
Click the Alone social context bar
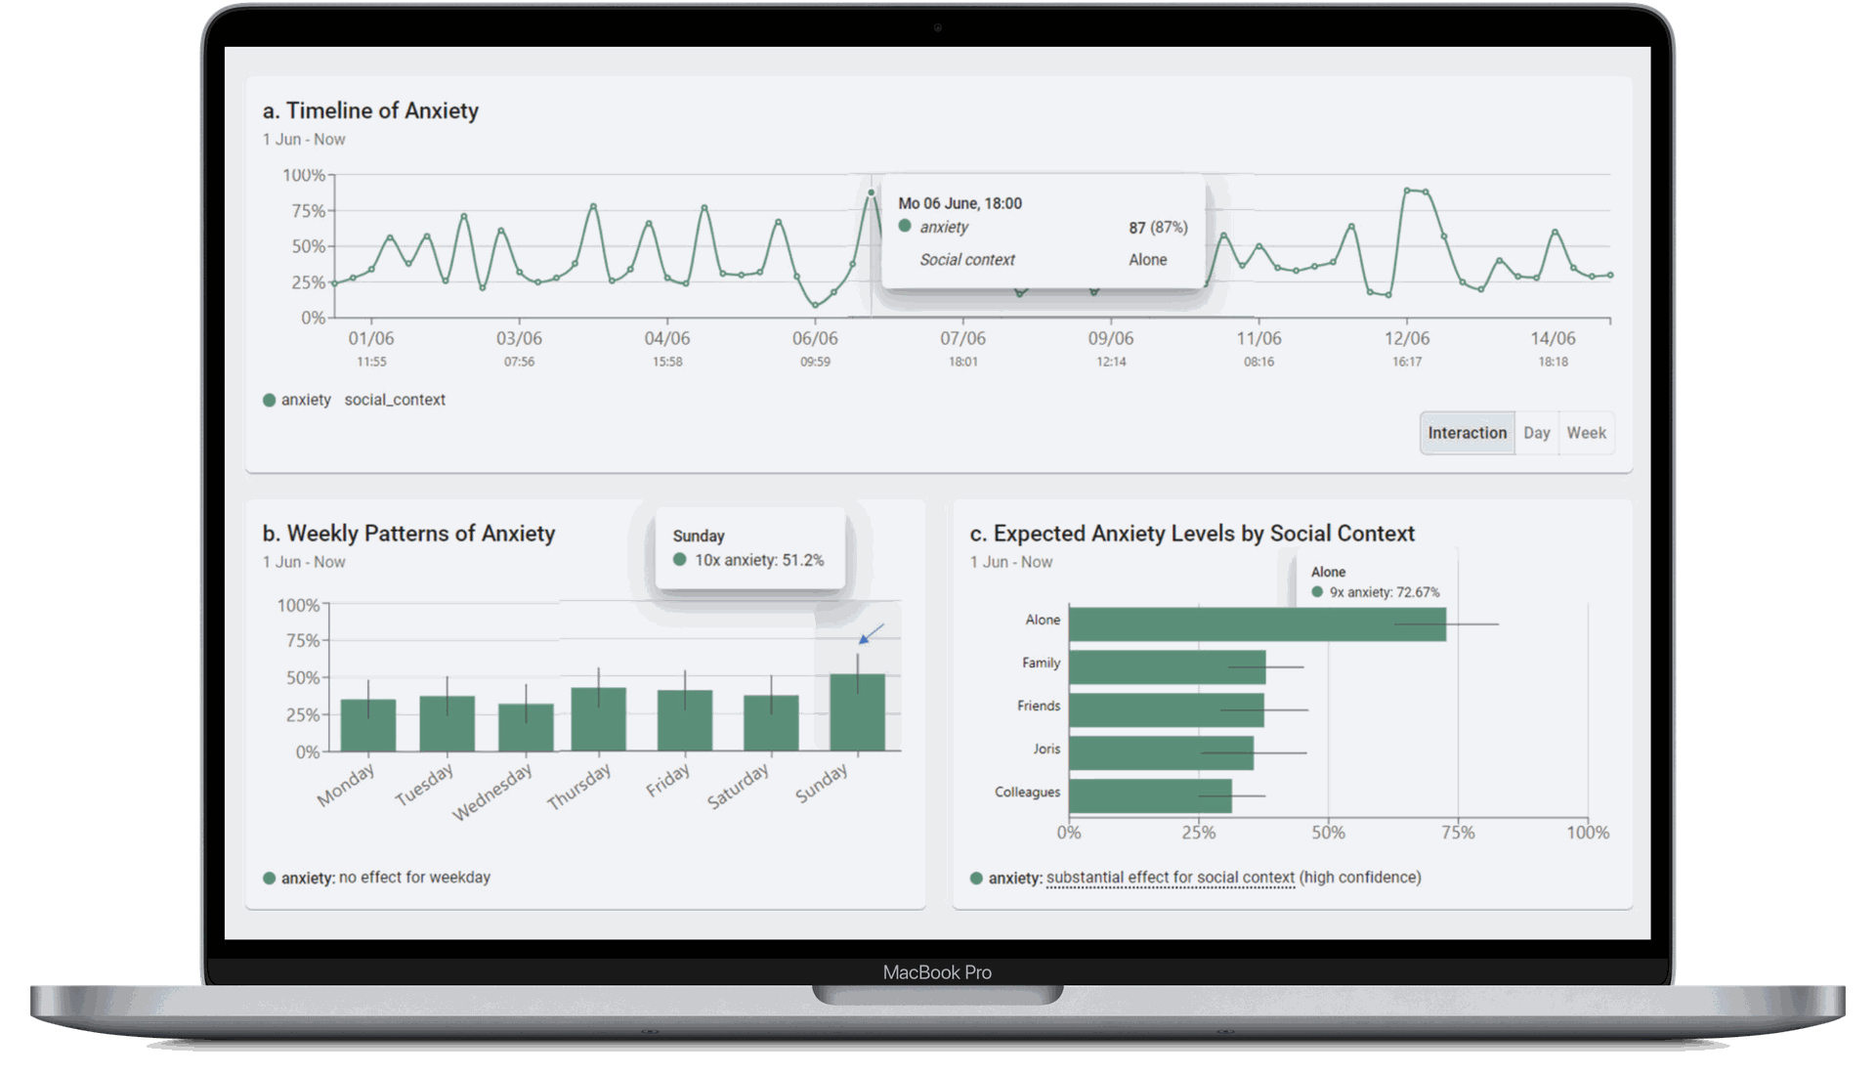[1257, 624]
